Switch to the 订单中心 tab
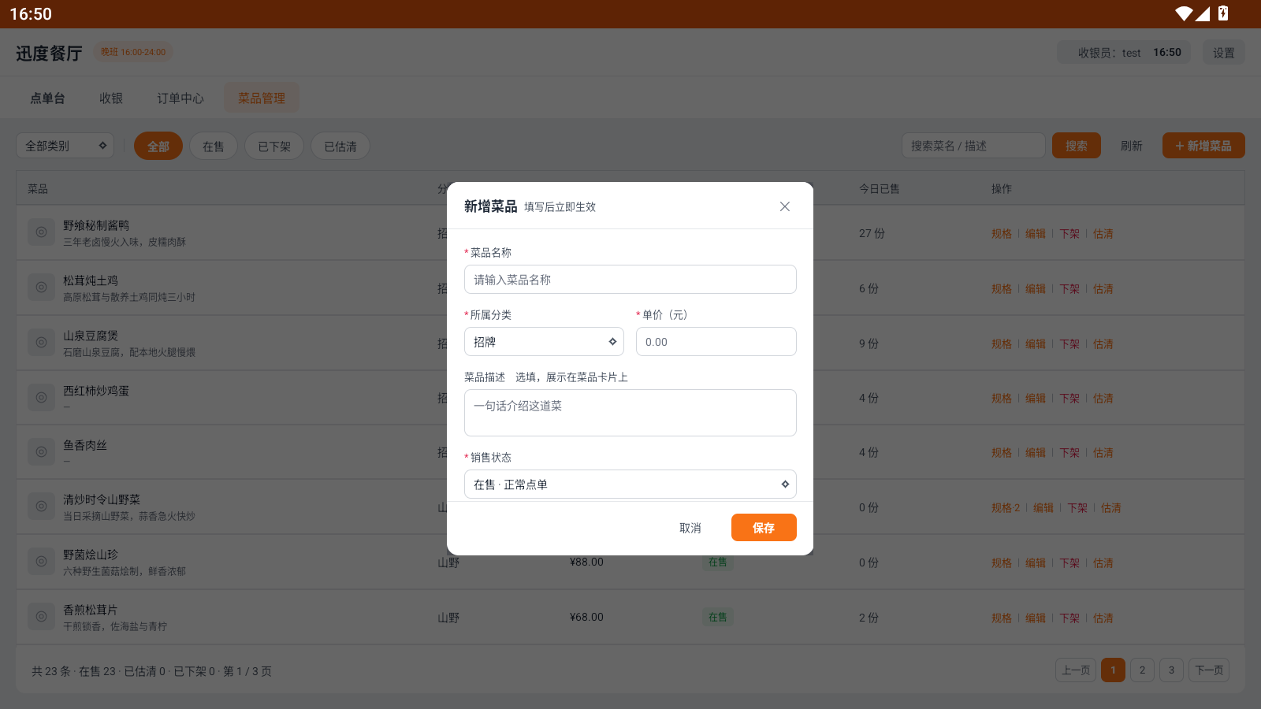The height and width of the screenshot is (709, 1261). point(180,98)
